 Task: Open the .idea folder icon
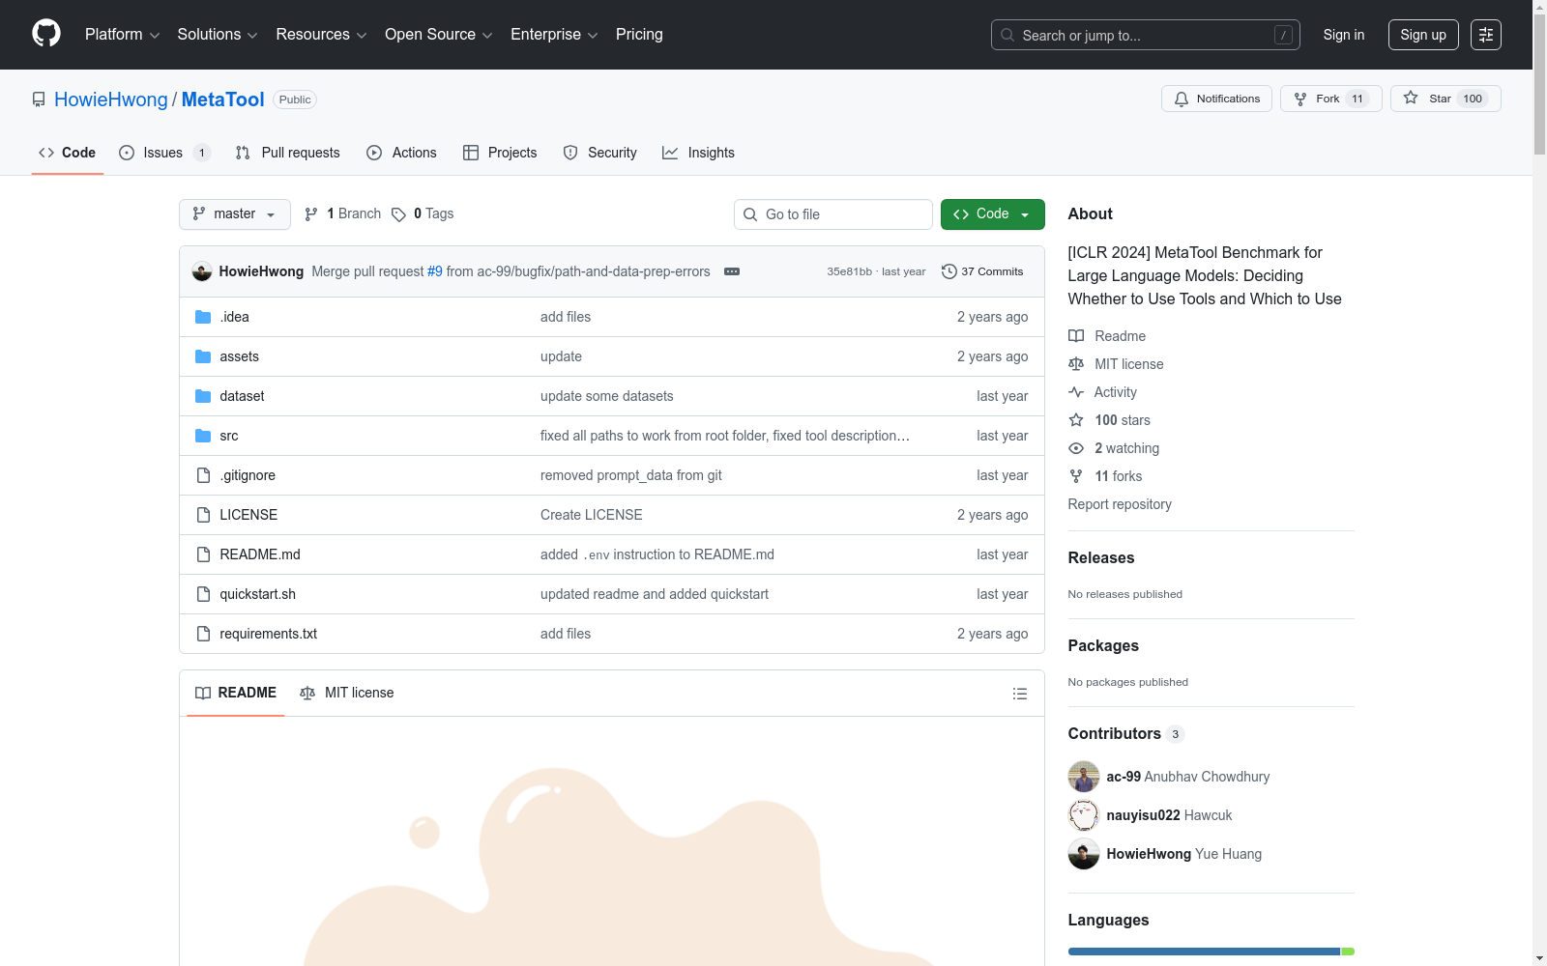point(203,317)
